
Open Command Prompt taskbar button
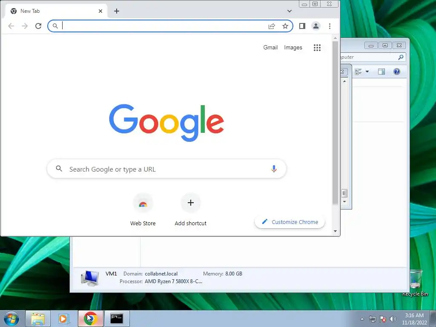coord(117,318)
